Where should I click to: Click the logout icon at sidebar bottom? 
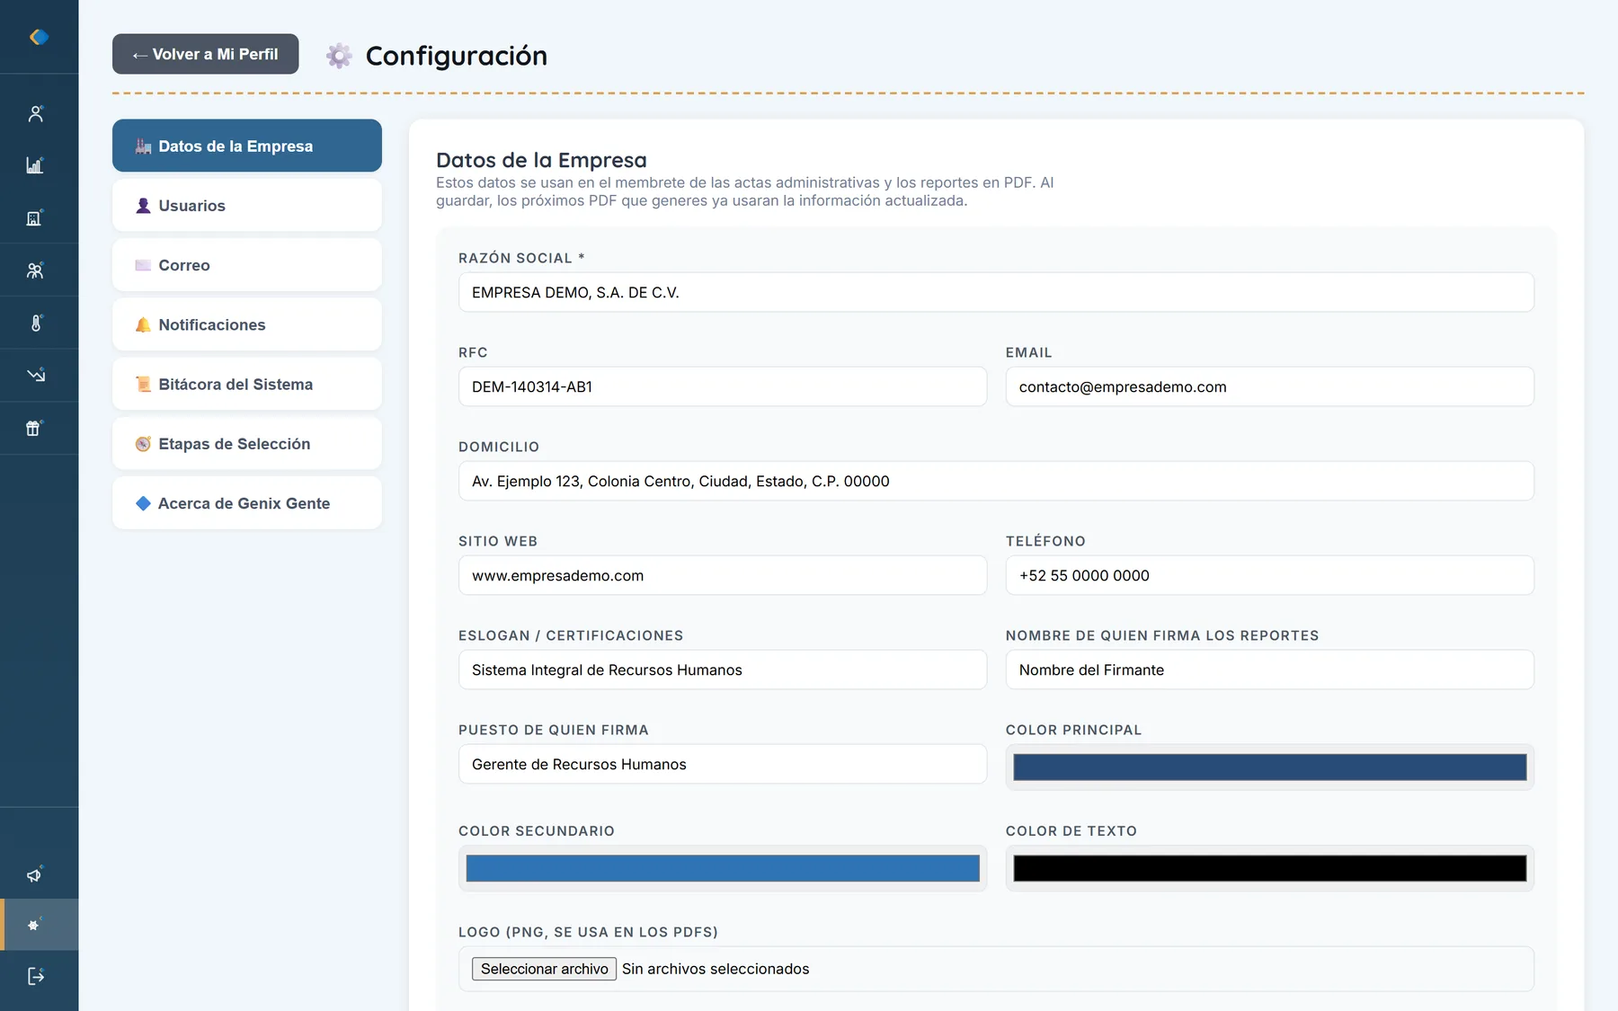coord(36,976)
